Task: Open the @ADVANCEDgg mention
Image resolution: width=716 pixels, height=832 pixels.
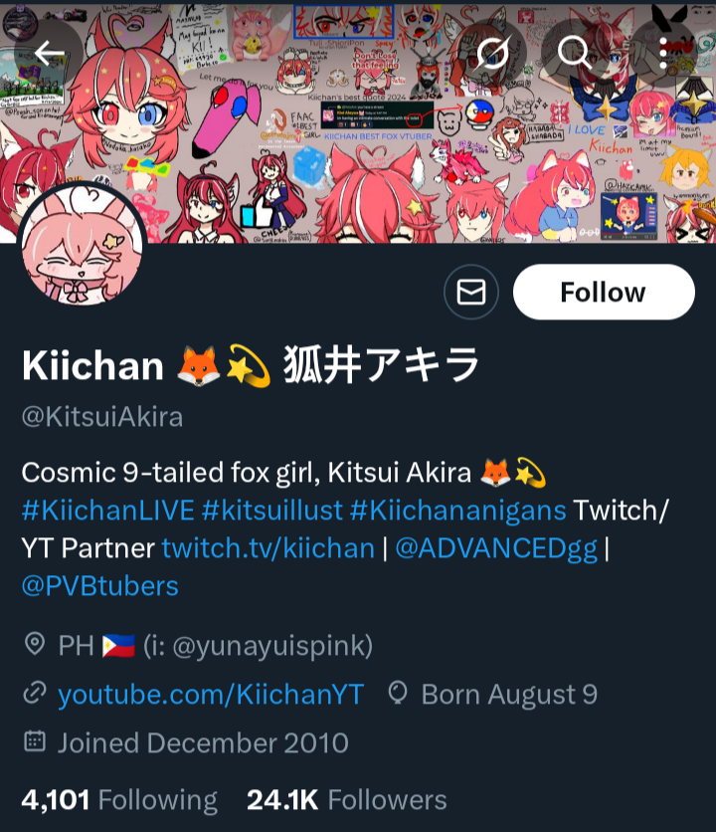Action: click(496, 548)
